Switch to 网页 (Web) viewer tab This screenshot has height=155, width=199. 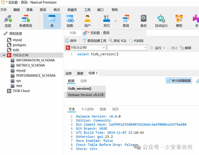click(x=115, y=109)
